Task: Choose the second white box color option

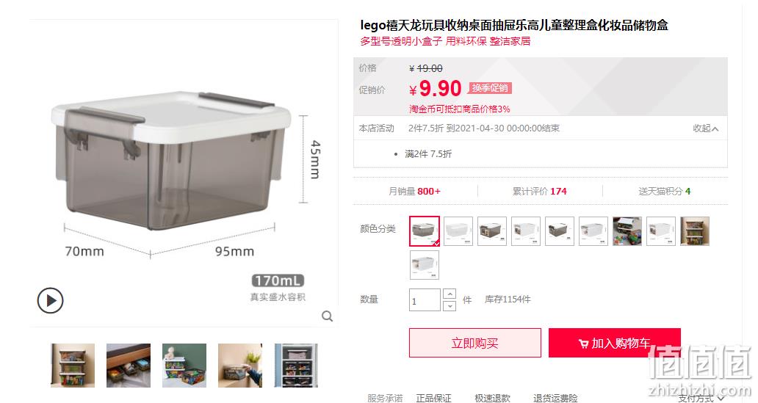Action: coord(458,231)
